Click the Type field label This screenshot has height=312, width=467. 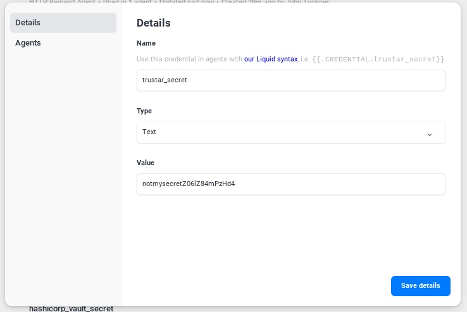pos(144,111)
